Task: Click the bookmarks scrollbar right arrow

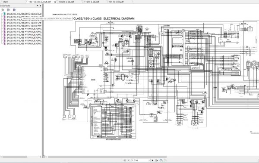Action: pyautogui.click(x=40, y=157)
